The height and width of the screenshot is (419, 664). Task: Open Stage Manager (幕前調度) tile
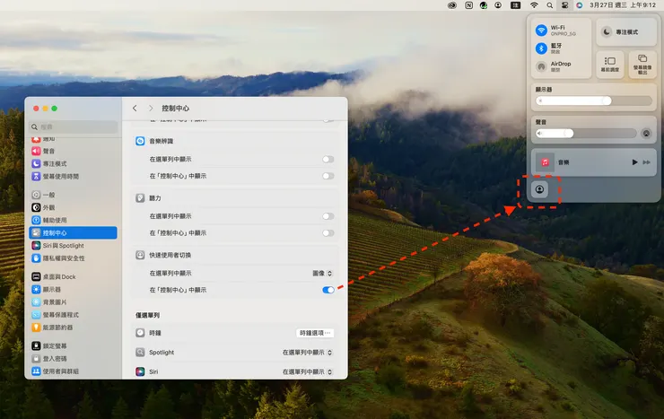(x=610, y=65)
